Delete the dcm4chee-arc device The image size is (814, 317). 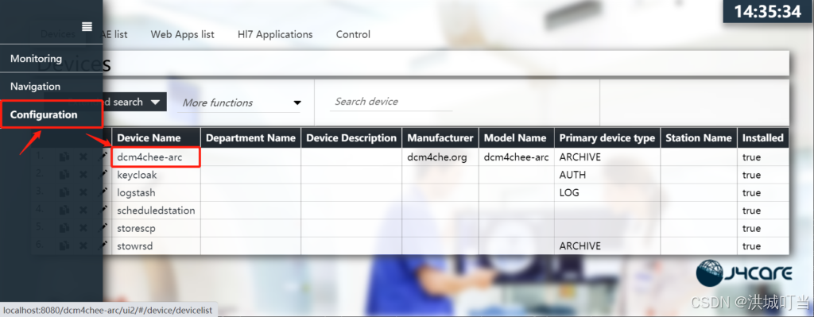coord(83,157)
